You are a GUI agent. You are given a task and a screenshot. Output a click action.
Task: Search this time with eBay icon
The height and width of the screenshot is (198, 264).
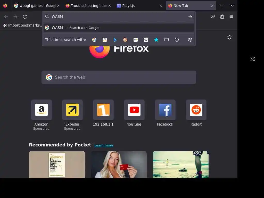point(136,40)
